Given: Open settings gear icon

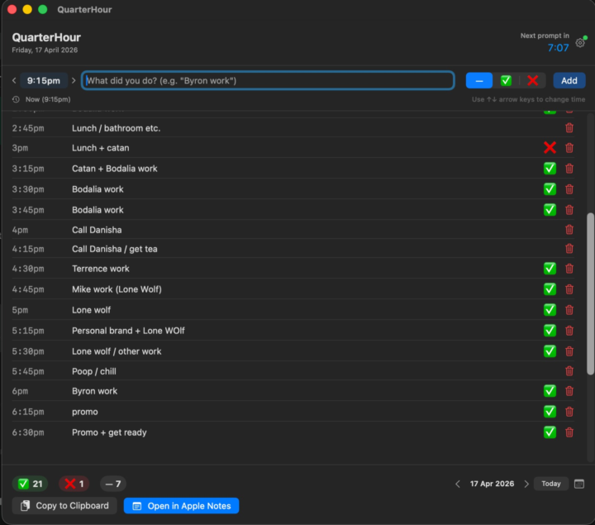Looking at the screenshot, I should click(x=580, y=43).
